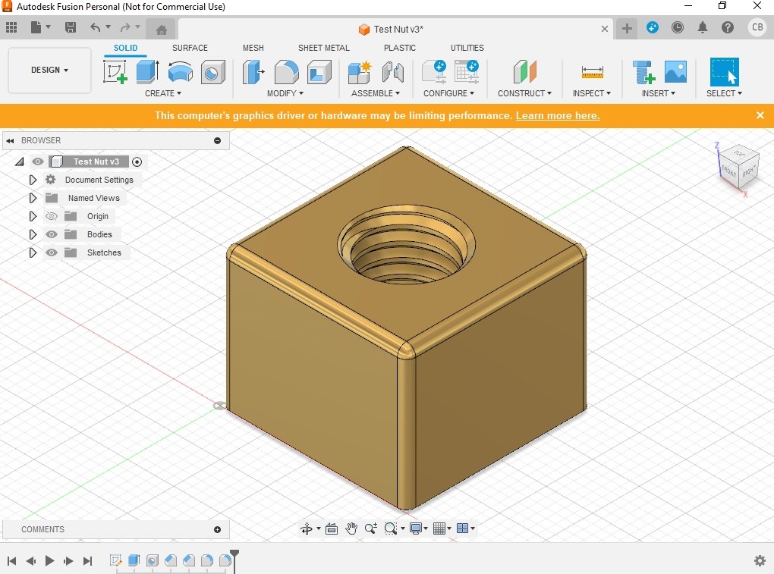This screenshot has height=574, width=774.
Task: Open the DESIGN workspace dropdown
Action: click(x=49, y=70)
